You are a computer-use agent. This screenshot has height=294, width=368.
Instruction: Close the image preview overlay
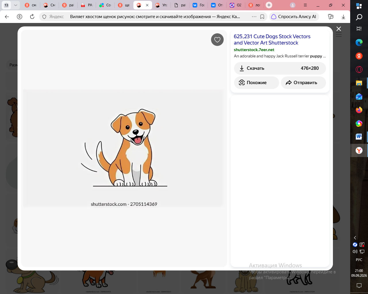(339, 29)
